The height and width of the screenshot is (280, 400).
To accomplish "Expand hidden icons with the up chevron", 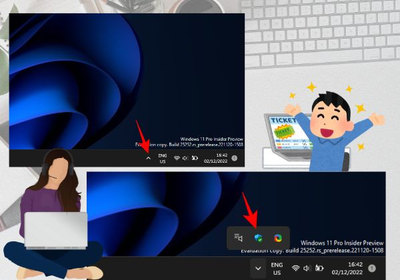I will click(149, 159).
